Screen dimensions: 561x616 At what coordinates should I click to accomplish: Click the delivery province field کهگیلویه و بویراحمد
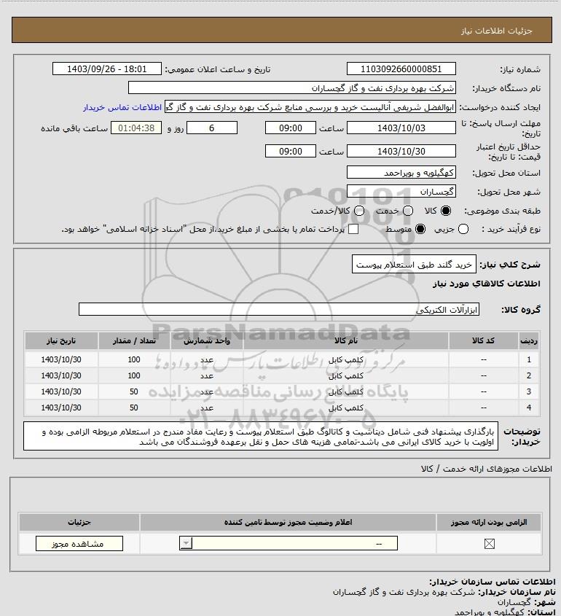[401, 173]
